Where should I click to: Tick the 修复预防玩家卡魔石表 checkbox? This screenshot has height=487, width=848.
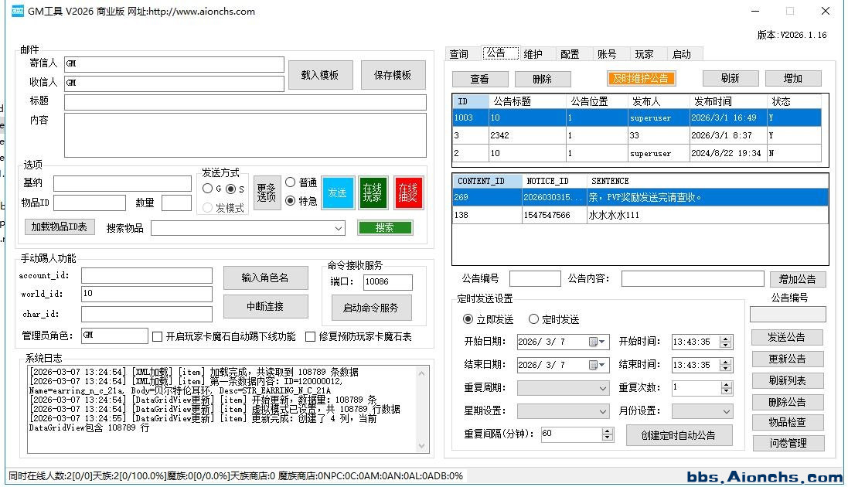[311, 336]
